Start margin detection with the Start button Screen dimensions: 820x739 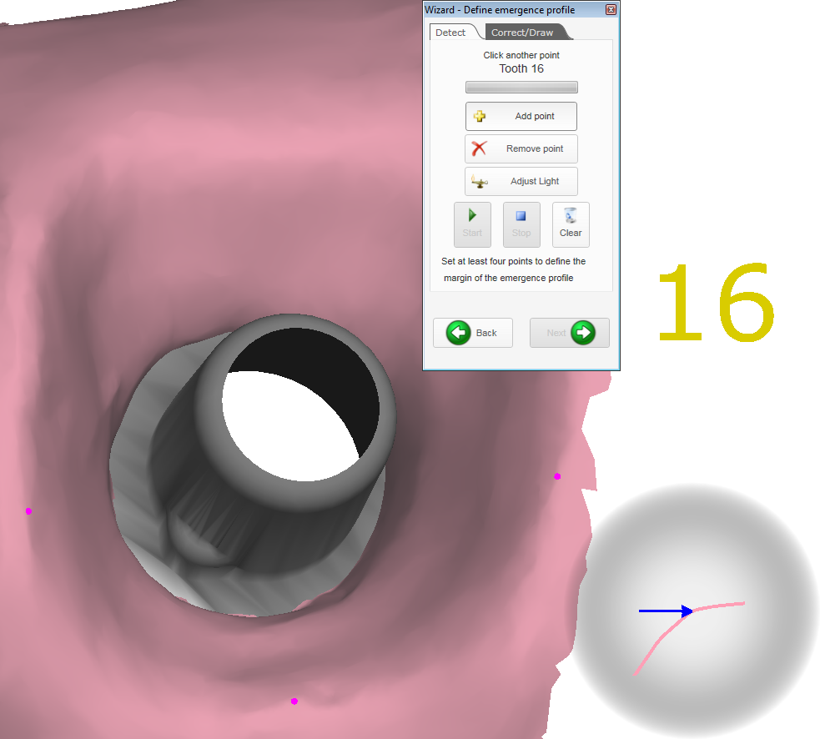[472, 224]
